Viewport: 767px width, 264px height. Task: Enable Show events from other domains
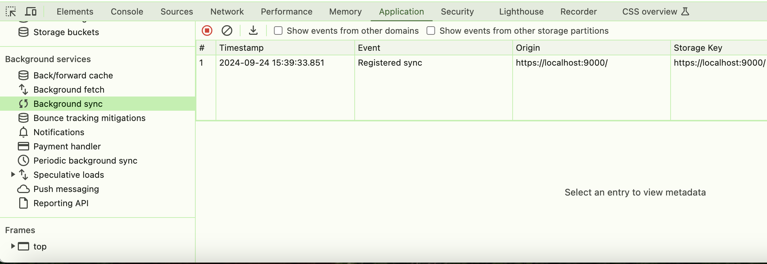[x=278, y=31]
